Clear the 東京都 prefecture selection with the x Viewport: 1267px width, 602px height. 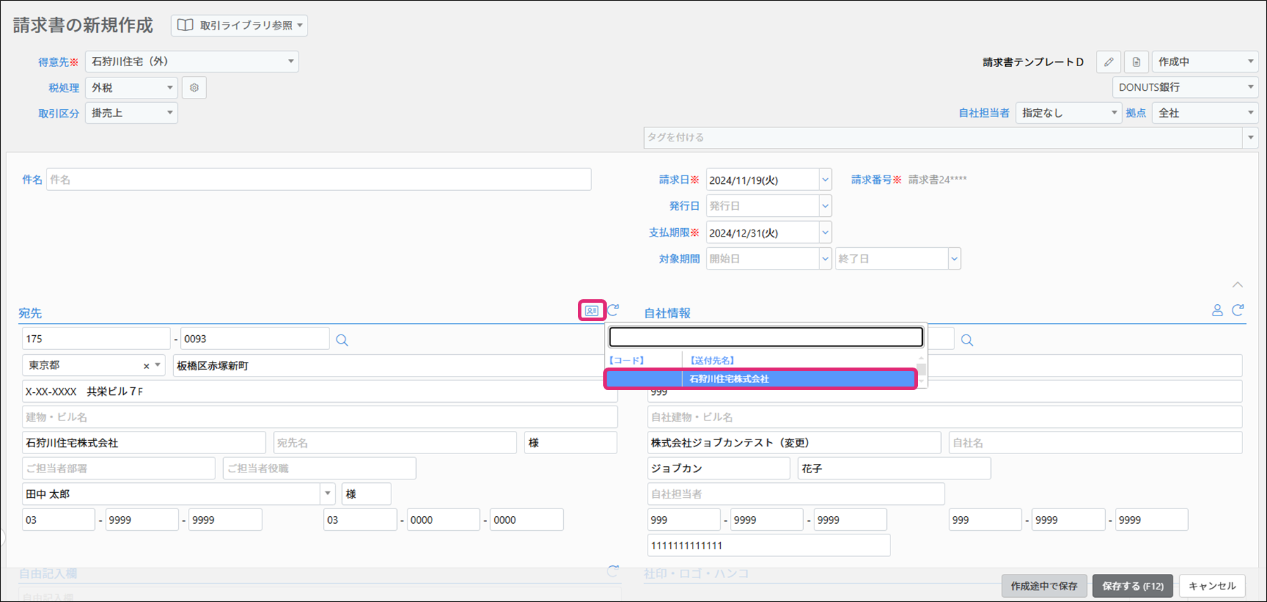tap(146, 366)
